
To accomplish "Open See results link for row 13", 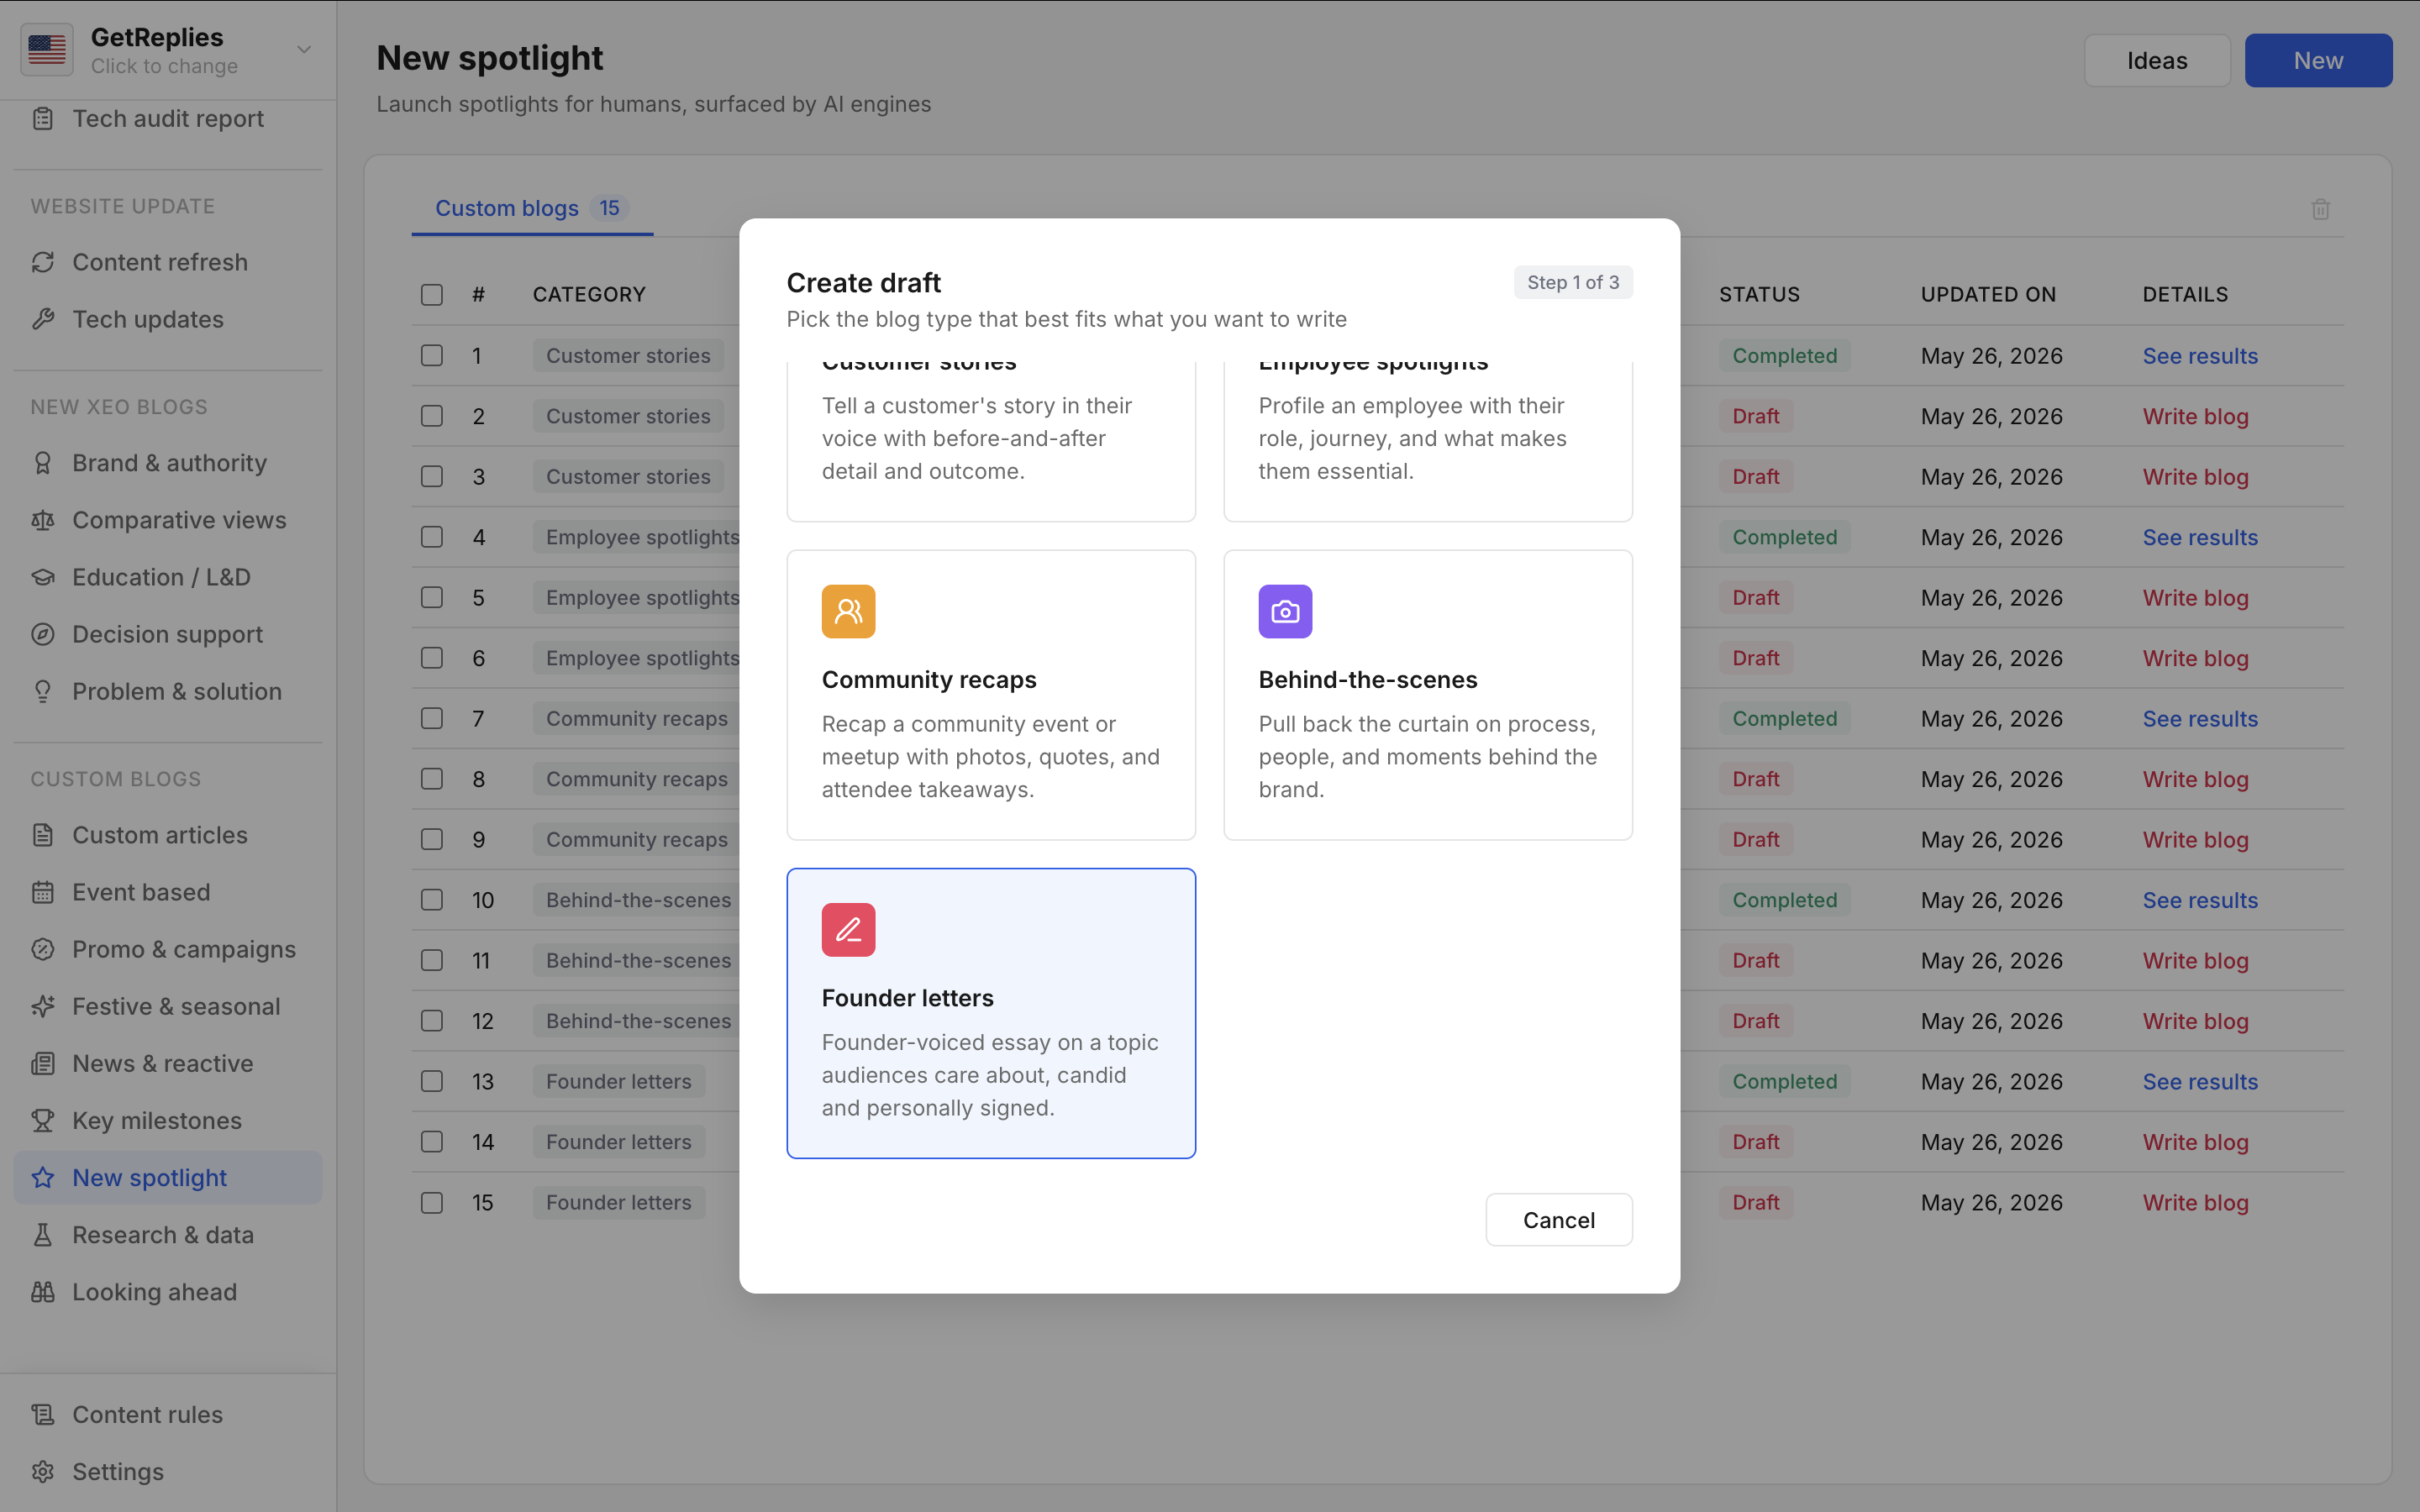I will click(2200, 1081).
